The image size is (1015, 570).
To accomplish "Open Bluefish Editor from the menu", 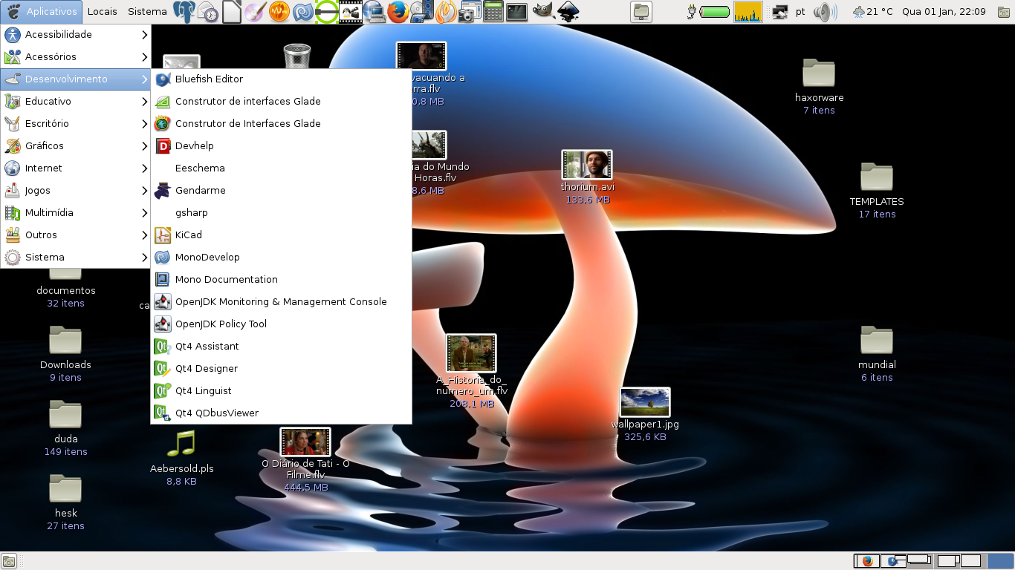I will click(209, 79).
